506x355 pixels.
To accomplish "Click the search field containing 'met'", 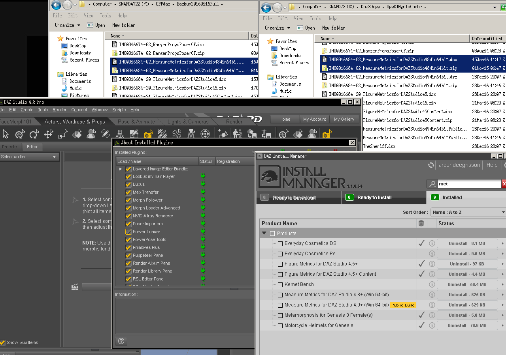I will point(469,184).
